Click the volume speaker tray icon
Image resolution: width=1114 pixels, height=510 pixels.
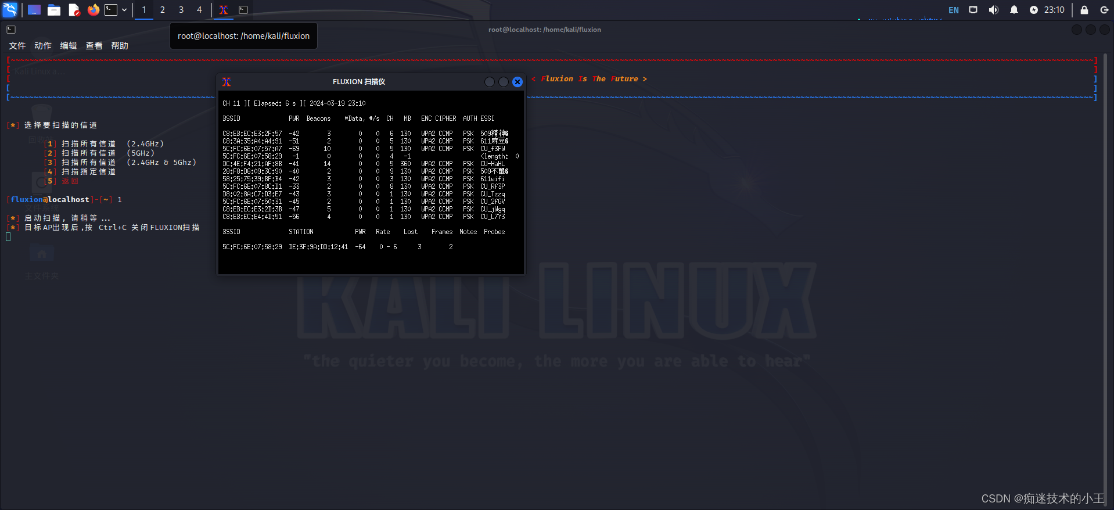pos(994,10)
